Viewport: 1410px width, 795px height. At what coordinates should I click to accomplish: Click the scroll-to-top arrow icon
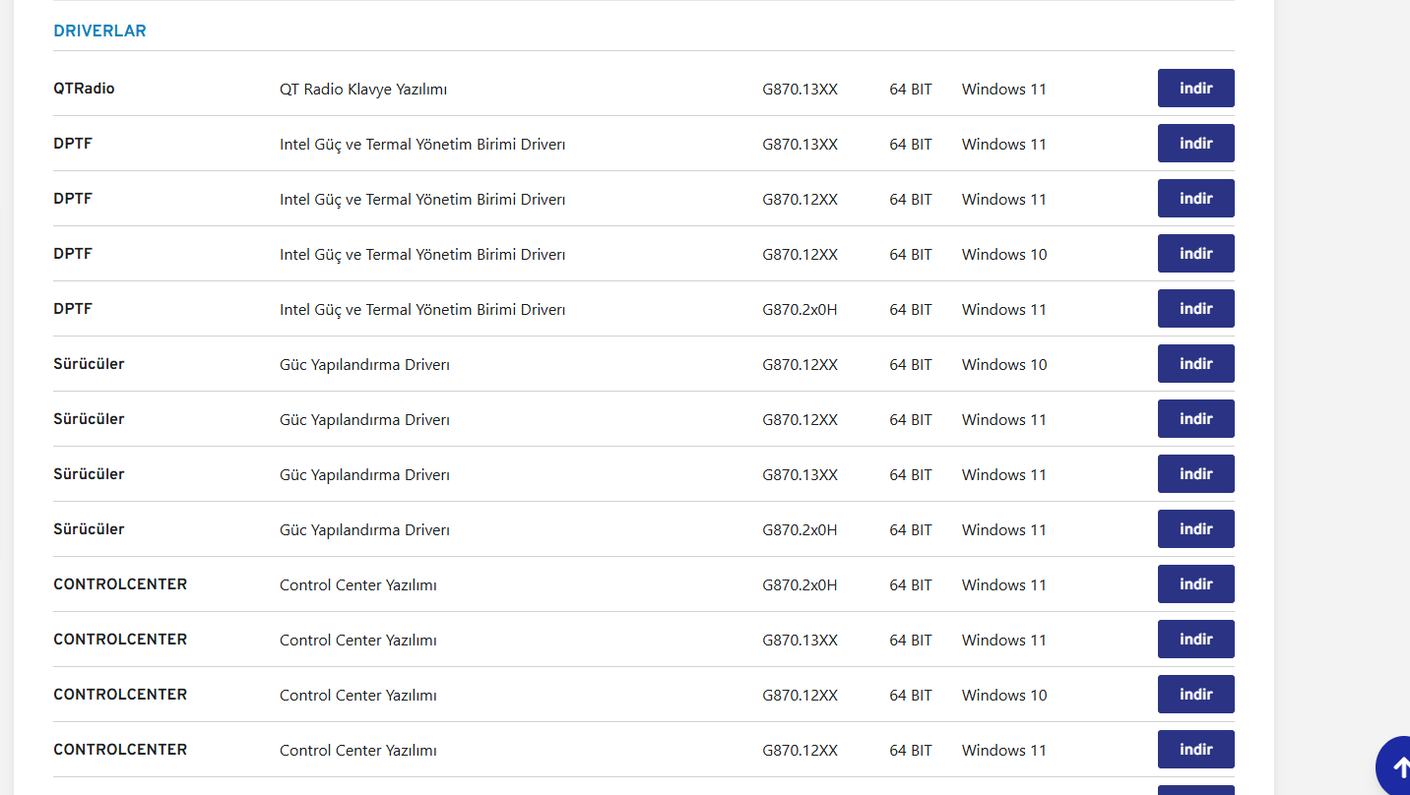[x=1398, y=767]
